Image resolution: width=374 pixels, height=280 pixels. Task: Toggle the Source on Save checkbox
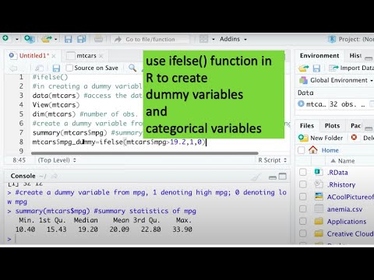point(69,68)
